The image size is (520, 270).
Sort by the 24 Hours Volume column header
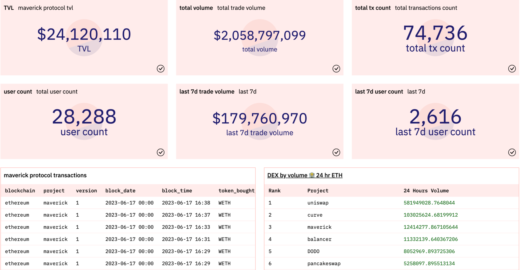coord(426,190)
